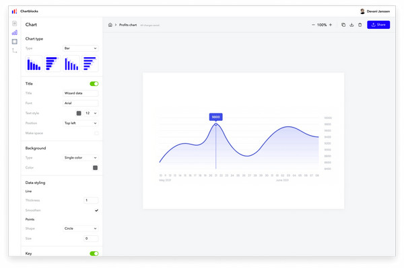Choose thick vertical bar chart style
The height and width of the screenshot is (268, 404).
click(34, 63)
